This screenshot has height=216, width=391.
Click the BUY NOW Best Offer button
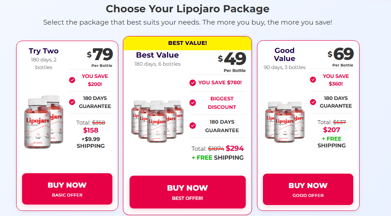[187, 192]
